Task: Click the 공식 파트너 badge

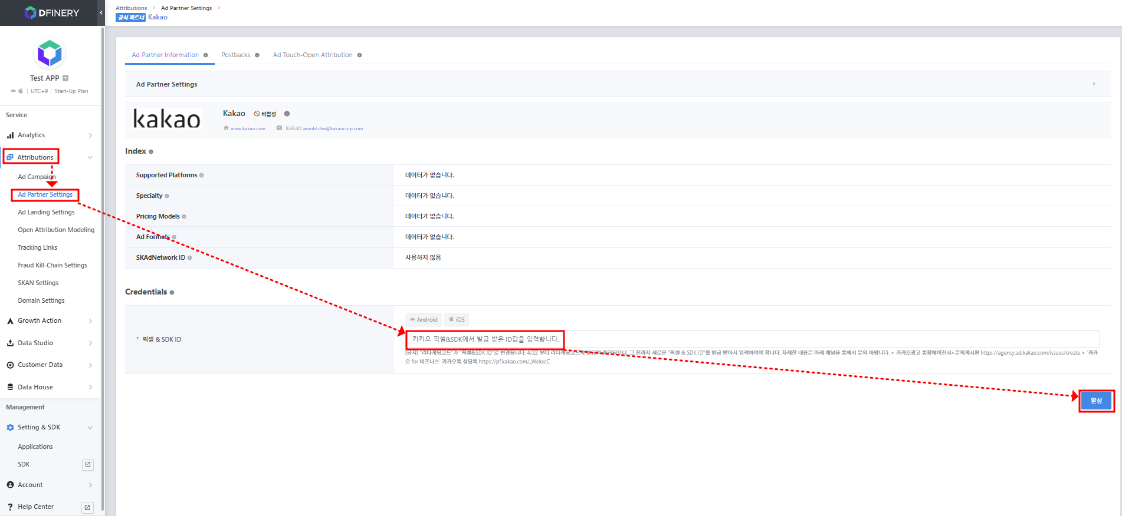Action: tap(130, 17)
